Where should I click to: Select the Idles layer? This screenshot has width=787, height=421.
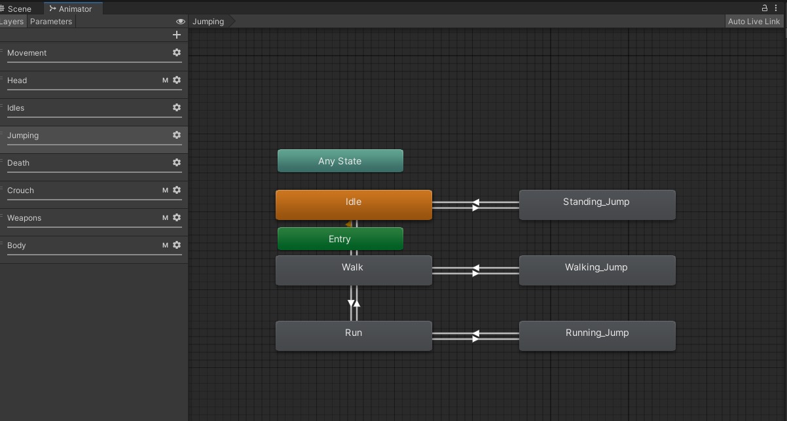[x=94, y=111]
